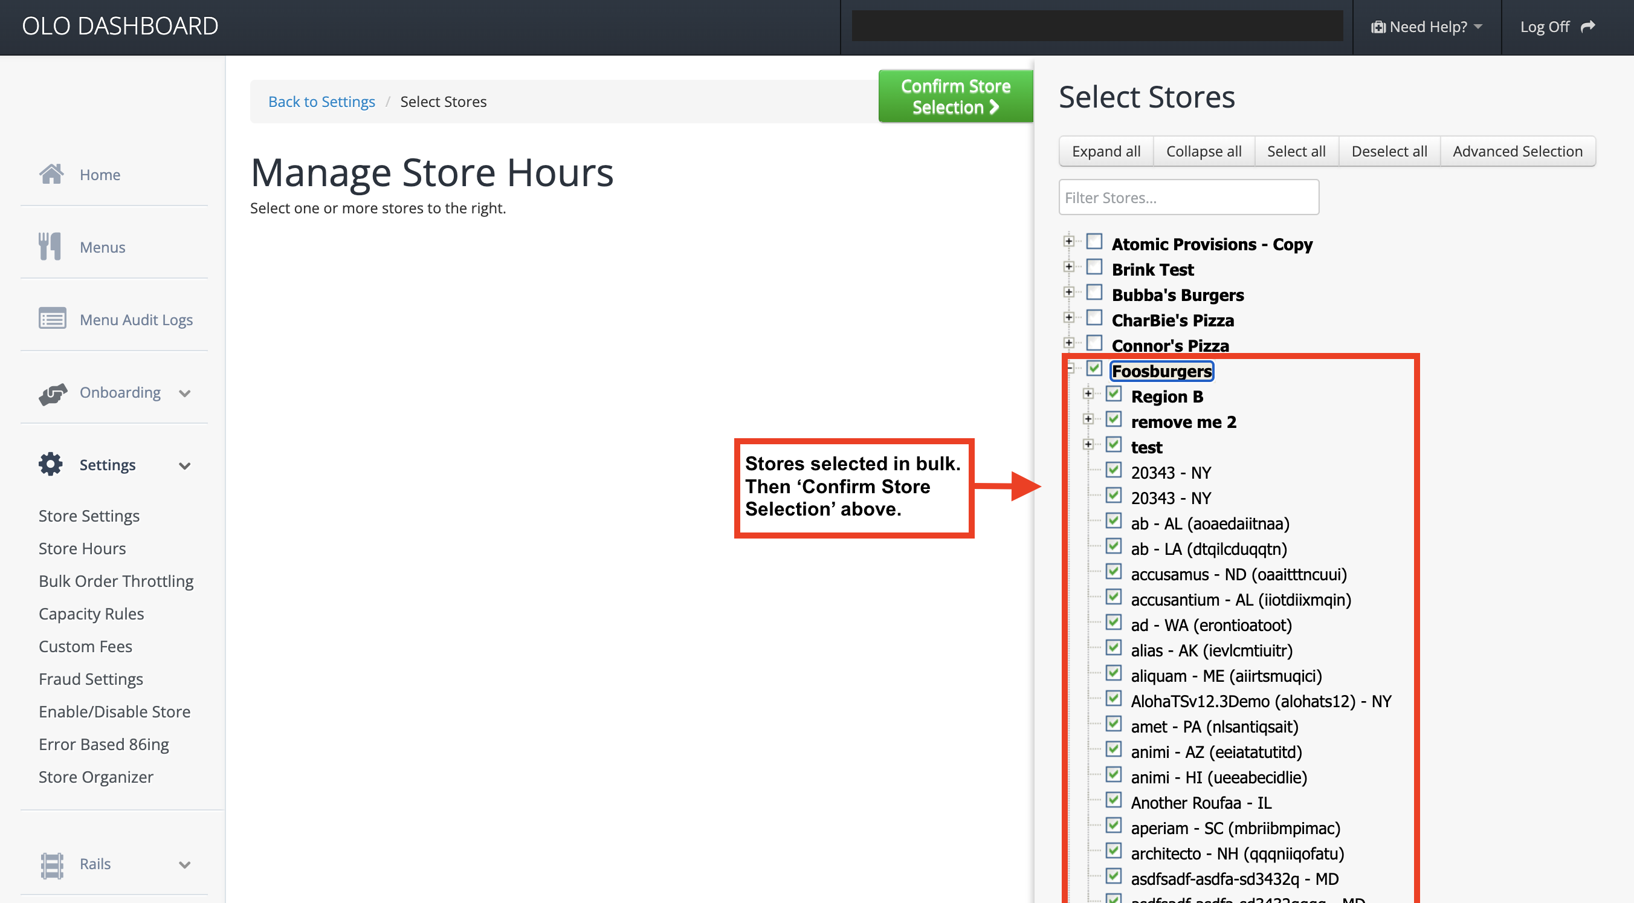
Task: Select aliquam - ME (aiirtsmuqici) store label
Action: [1226, 675]
